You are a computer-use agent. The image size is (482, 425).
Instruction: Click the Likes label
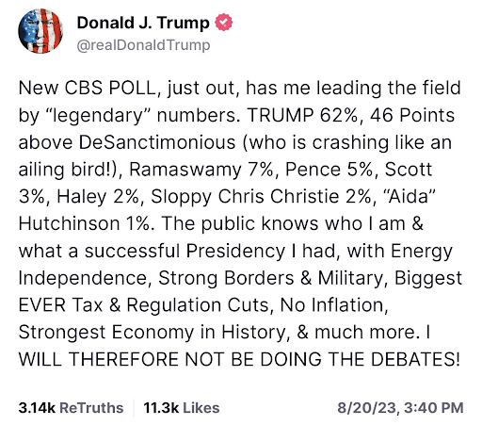coord(201,408)
